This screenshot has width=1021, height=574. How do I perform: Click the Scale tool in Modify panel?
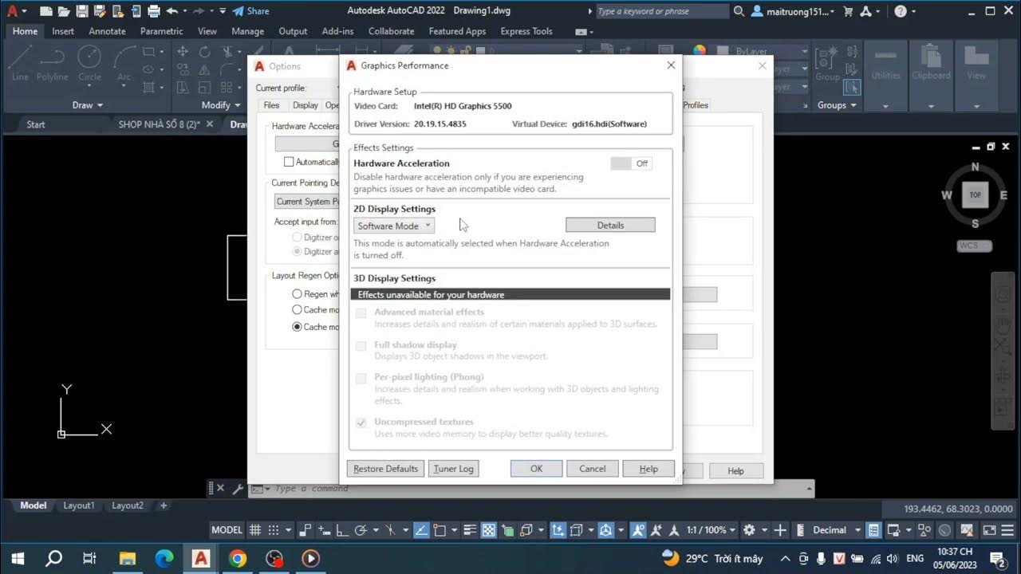[205, 87]
